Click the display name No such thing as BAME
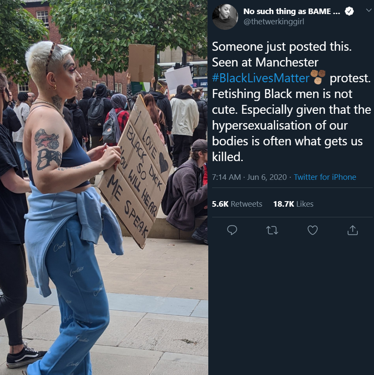The height and width of the screenshot is (375, 374). [291, 11]
